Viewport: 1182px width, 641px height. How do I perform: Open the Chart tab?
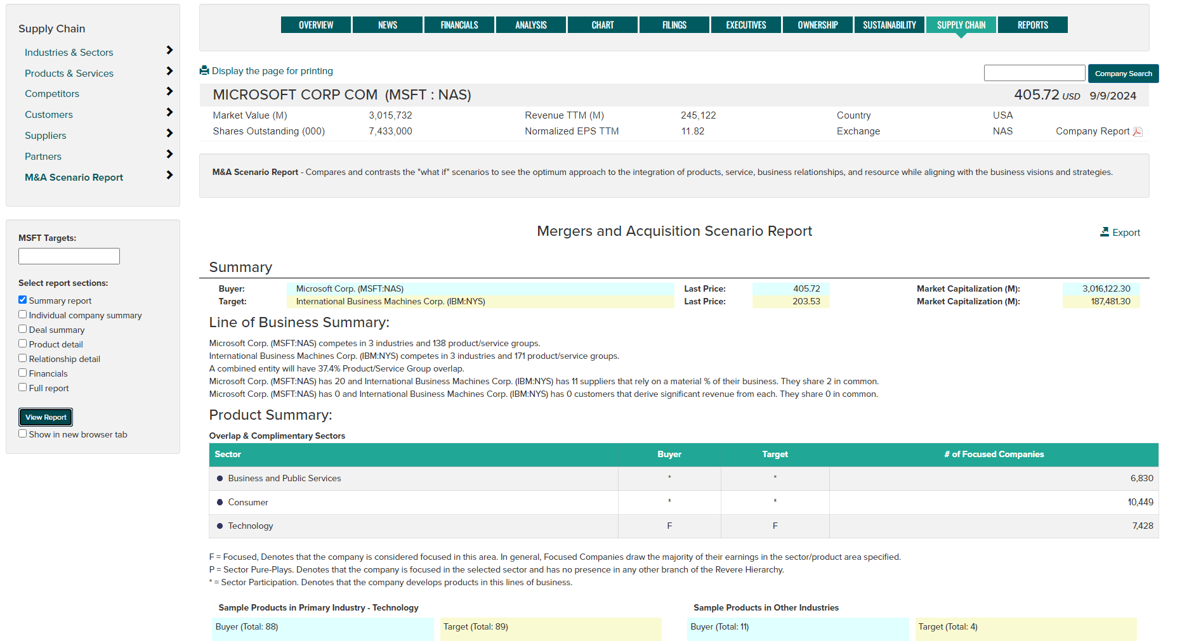coord(603,25)
